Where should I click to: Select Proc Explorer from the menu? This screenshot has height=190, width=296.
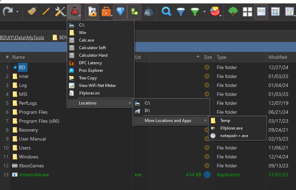[91, 70]
